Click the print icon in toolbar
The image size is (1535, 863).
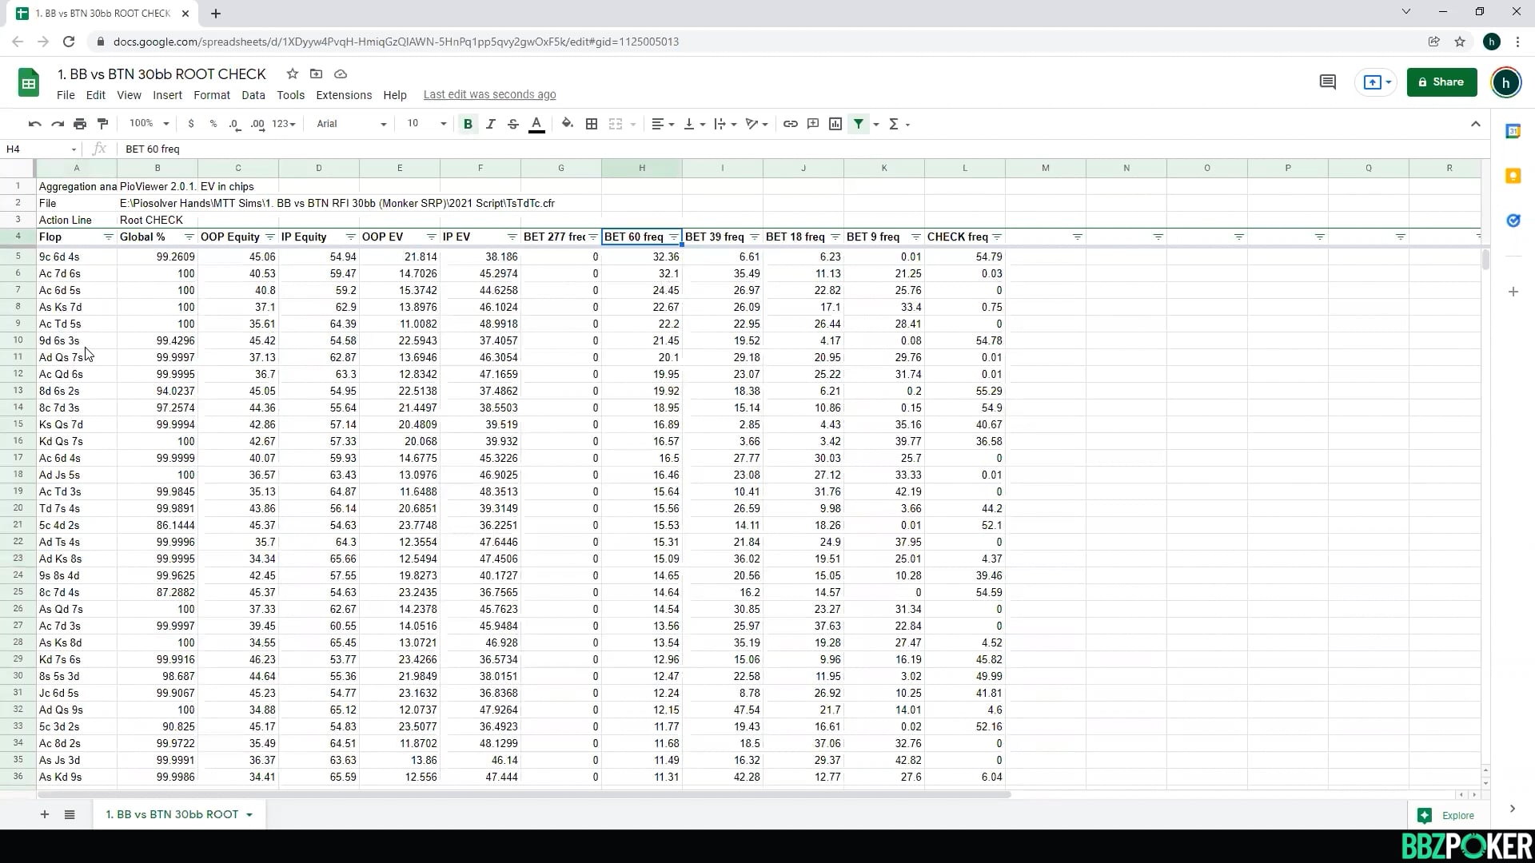click(80, 124)
